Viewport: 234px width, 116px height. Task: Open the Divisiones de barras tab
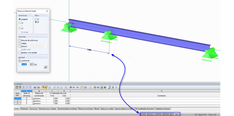pos(86,109)
